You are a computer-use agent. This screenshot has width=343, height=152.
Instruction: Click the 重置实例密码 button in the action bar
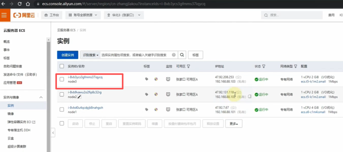point(132,124)
